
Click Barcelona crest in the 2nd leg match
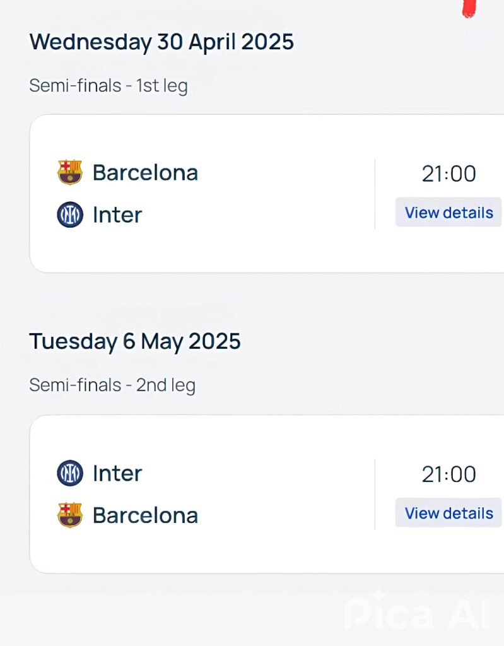[x=69, y=515]
